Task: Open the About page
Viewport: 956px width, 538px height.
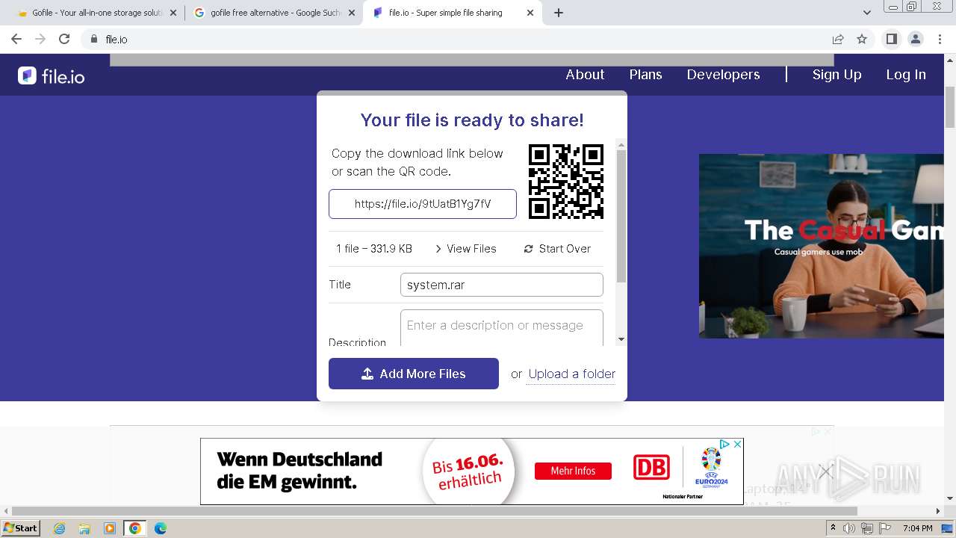Action: click(x=585, y=75)
